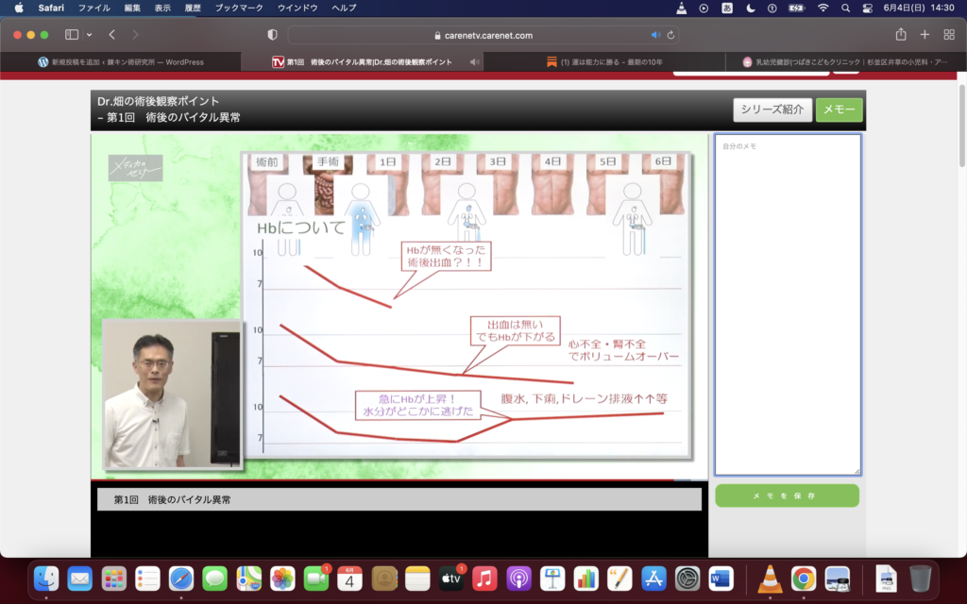The width and height of the screenshot is (967, 604).
Task: Mute the CareNeTV tab speaker icon
Action: pos(474,62)
